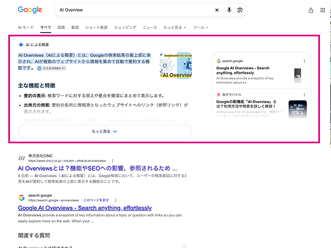Viewport: 331px width, 248px height.
Task: Click the share icon at top right
Action: (x=311, y=10)
